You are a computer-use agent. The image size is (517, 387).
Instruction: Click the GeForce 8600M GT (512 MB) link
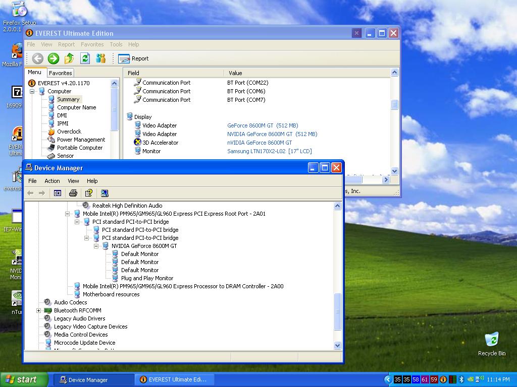(x=263, y=125)
